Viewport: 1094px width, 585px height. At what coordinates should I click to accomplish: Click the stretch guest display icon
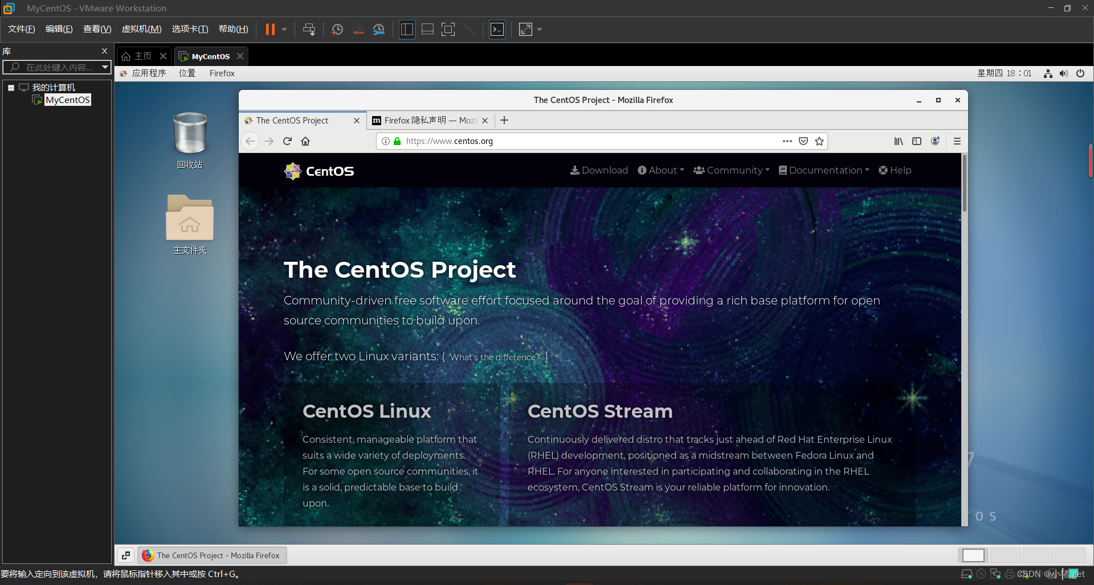click(x=525, y=30)
